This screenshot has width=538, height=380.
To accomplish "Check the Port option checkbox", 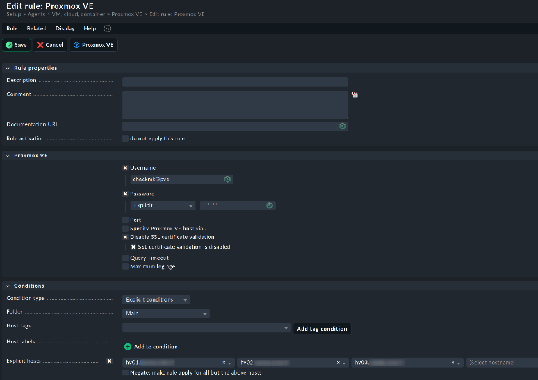I will pyautogui.click(x=125, y=220).
